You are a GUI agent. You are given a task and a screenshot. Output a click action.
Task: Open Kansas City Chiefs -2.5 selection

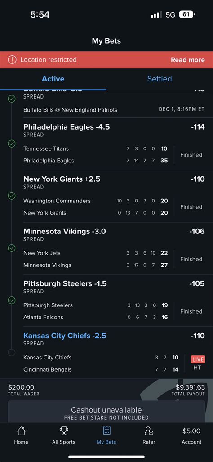coord(65,336)
